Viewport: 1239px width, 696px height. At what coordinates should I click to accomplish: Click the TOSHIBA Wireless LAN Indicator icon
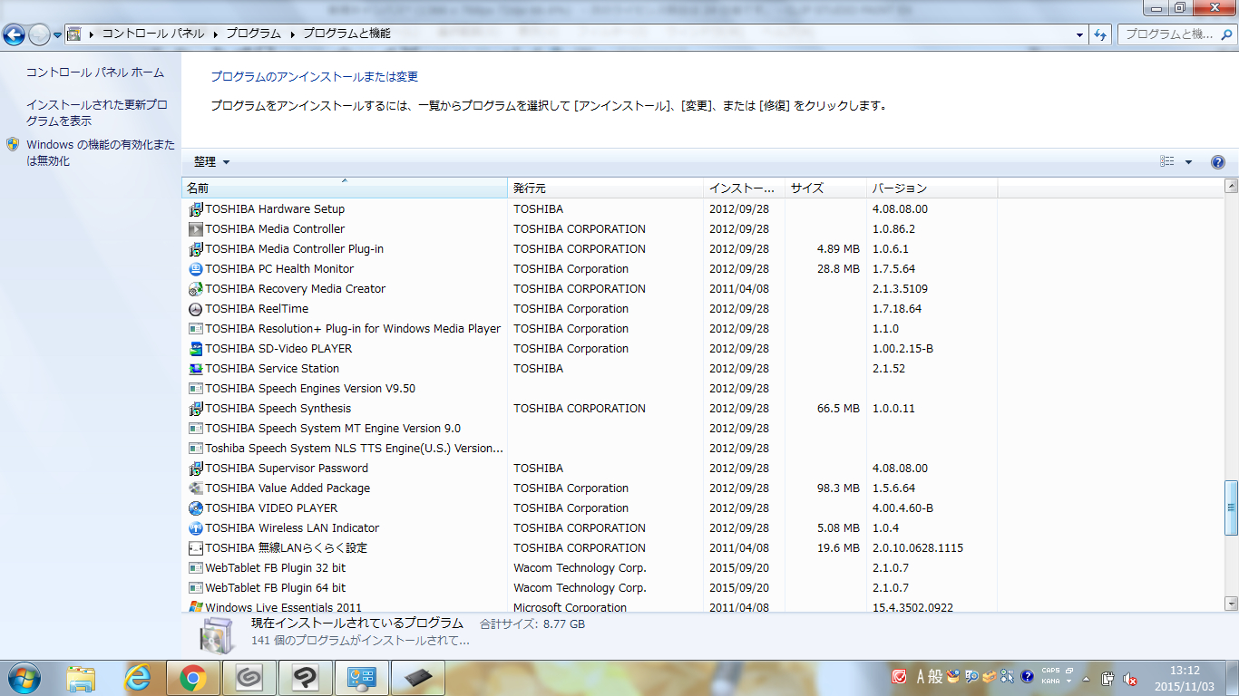pos(195,528)
